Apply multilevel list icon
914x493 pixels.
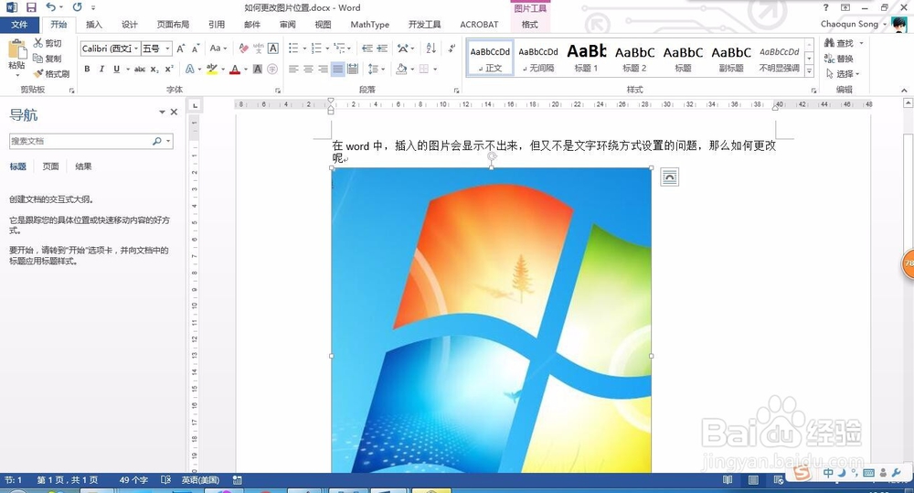click(x=340, y=48)
